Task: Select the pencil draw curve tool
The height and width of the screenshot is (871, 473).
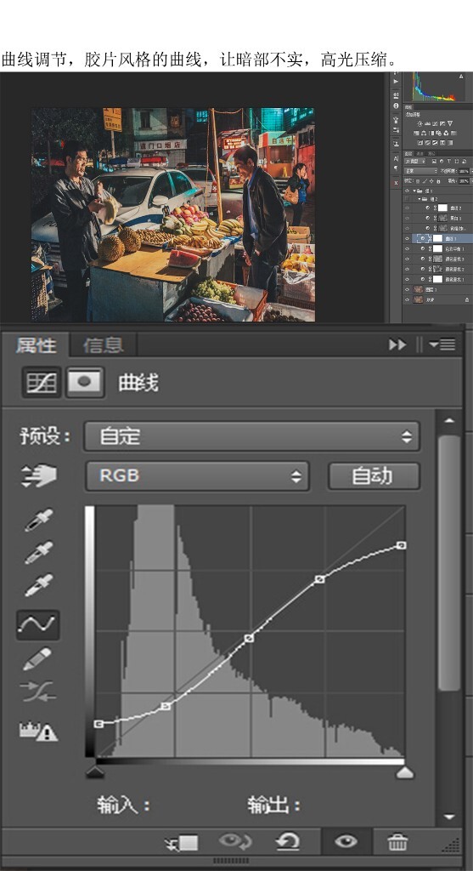Action: tap(37, 659)
